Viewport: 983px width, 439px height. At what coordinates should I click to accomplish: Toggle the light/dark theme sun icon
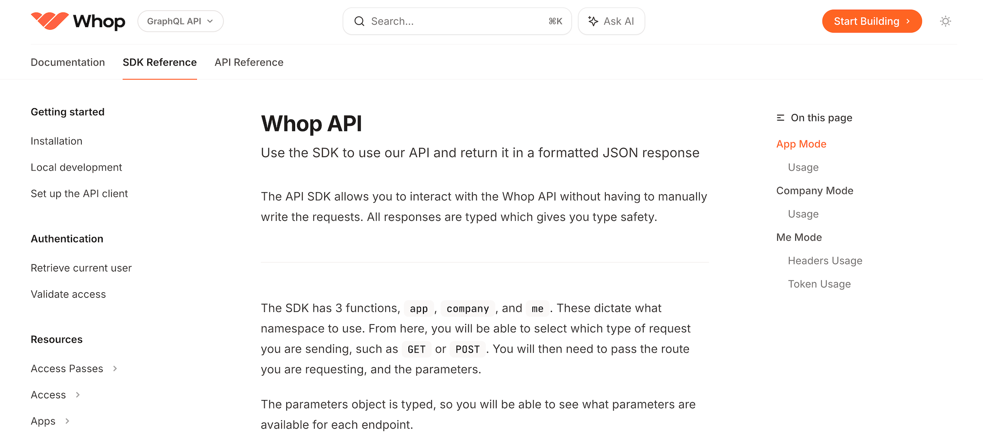click(x=945, y=21)
